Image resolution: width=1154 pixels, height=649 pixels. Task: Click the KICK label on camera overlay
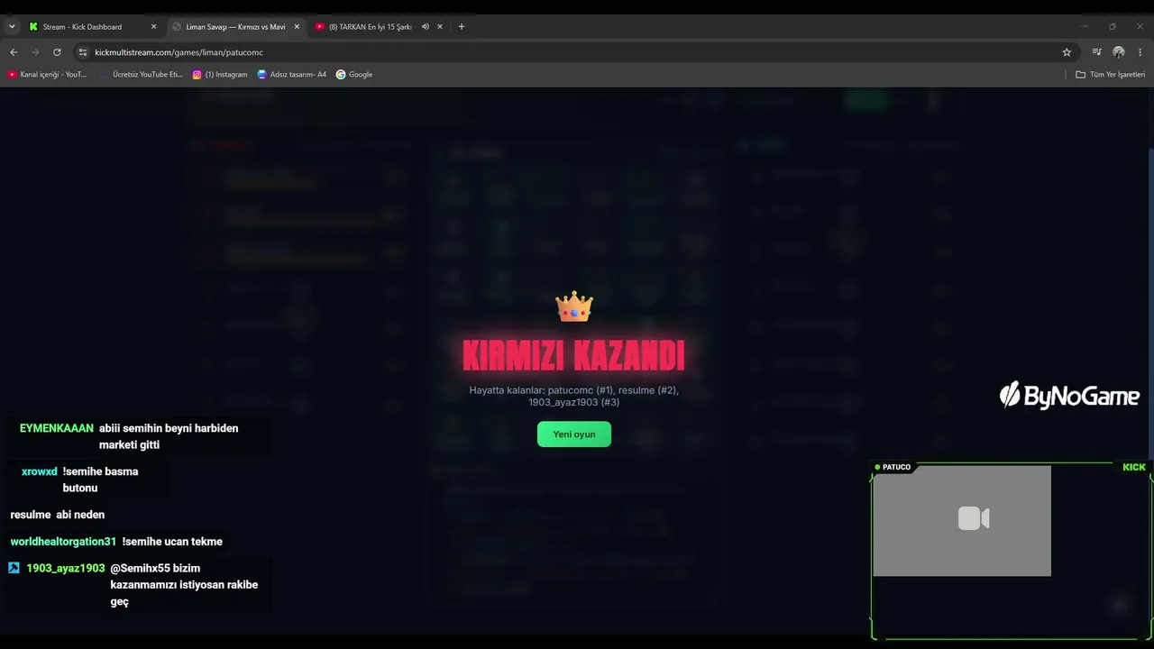coord(1134,467)
